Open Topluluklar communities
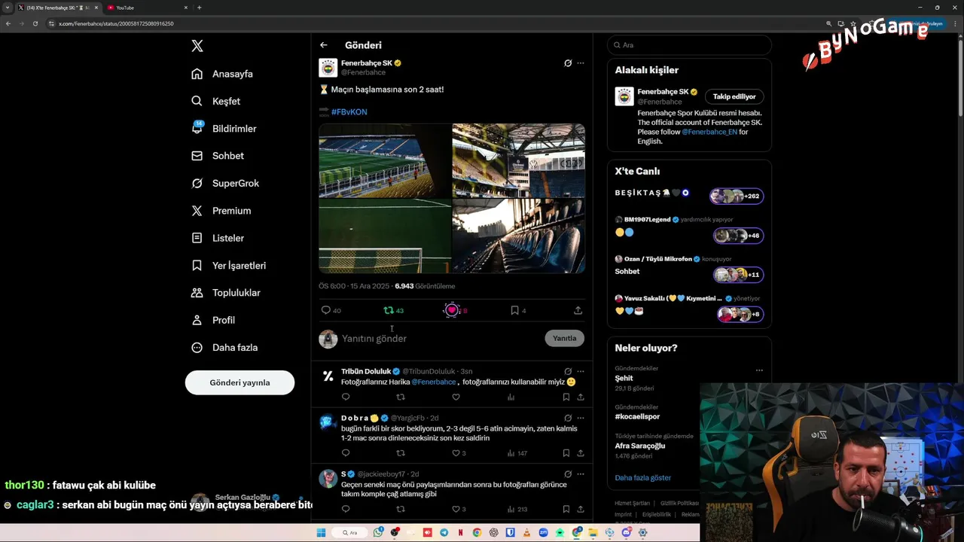964x542 pixels. [x=226, y=293]
